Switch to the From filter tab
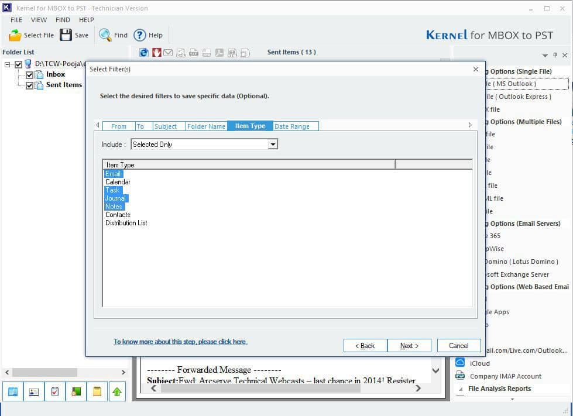 click(x=119, y=126)
